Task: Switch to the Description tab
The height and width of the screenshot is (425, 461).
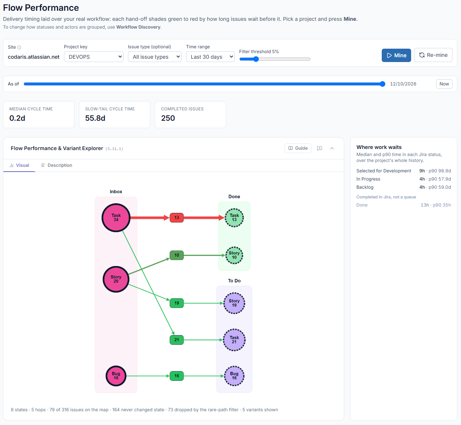Action: (x=57, y=165)
